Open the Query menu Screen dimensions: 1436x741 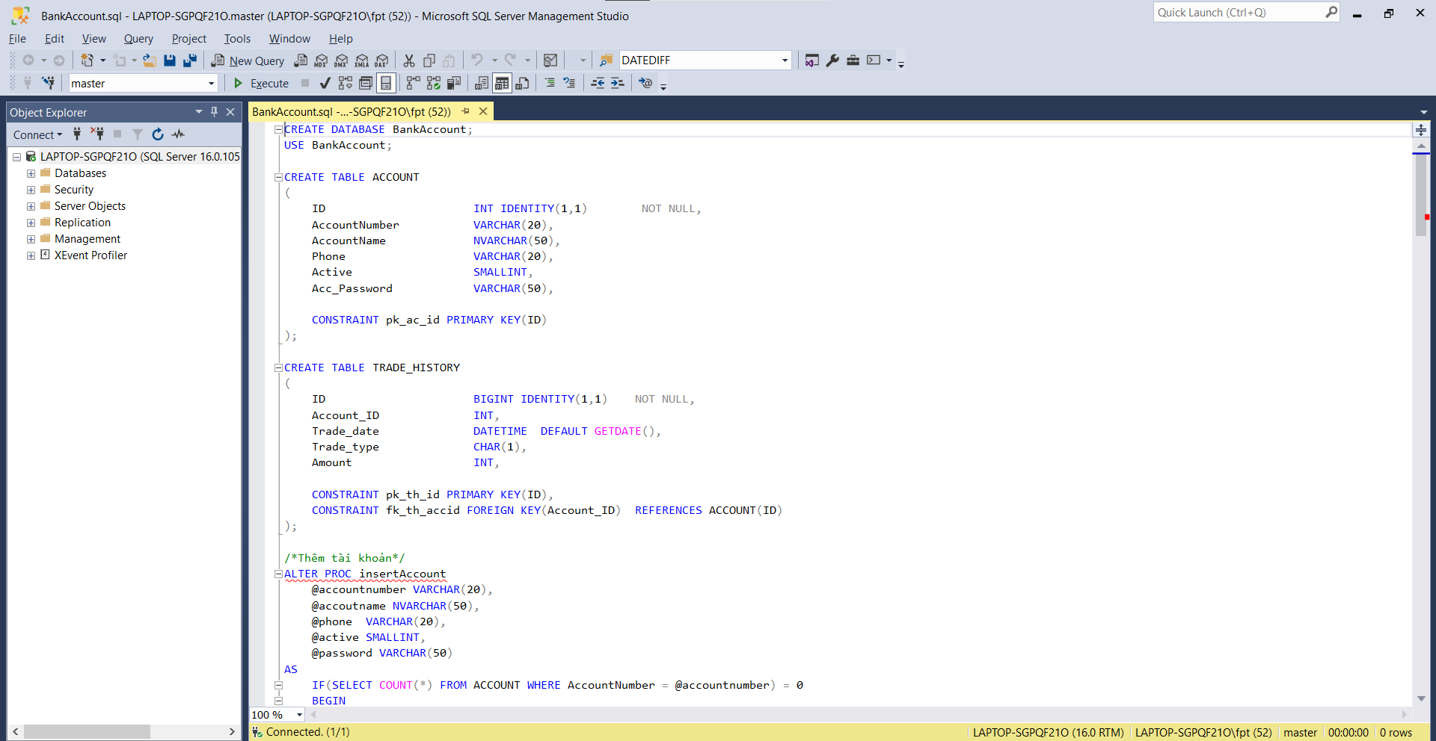click(138, 39)
